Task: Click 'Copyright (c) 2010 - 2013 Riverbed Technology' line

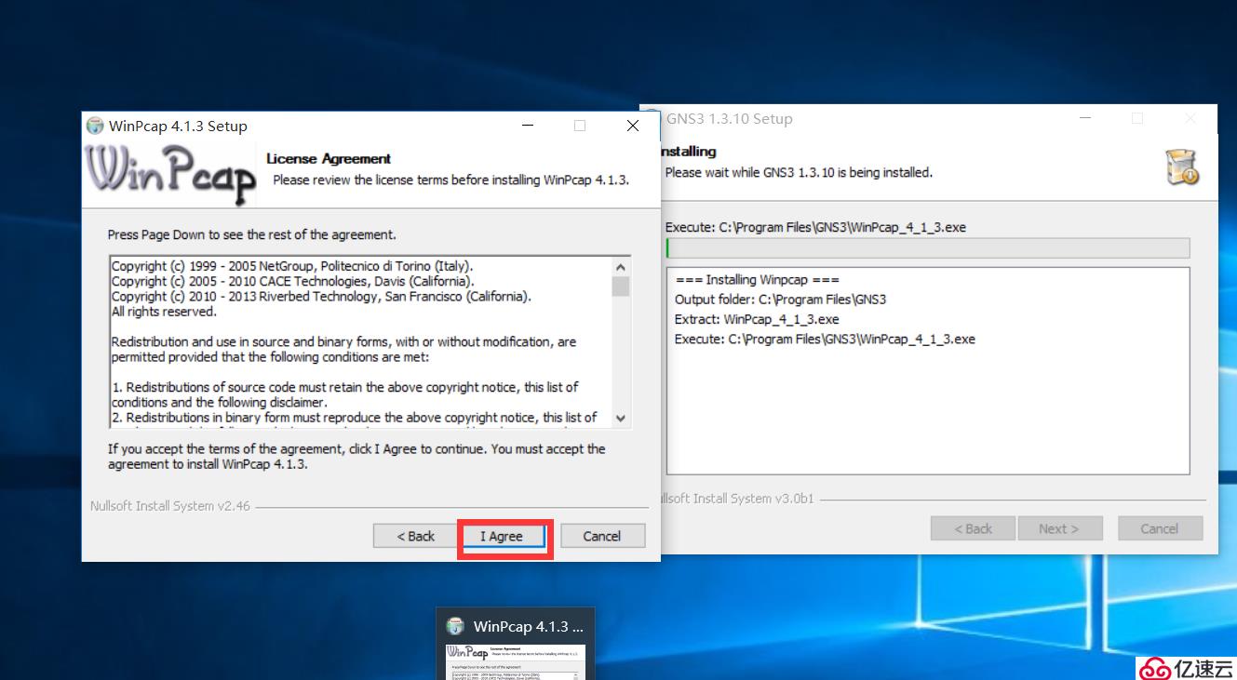Action: (321, 297)
